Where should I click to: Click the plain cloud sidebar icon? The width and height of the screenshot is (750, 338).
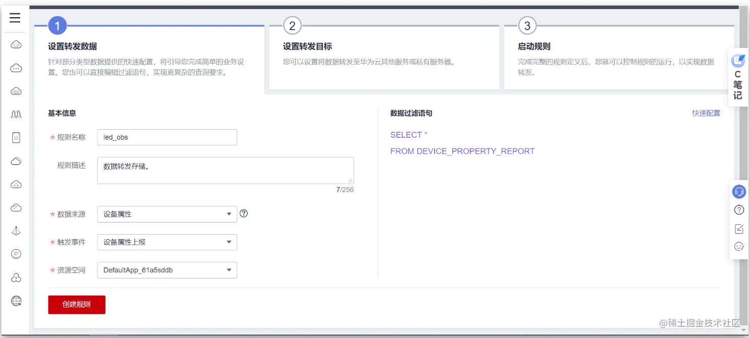point(16,161)
